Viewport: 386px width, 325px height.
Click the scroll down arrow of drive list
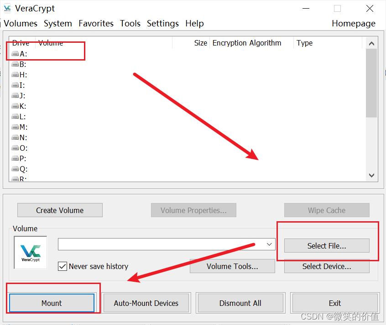371,175
